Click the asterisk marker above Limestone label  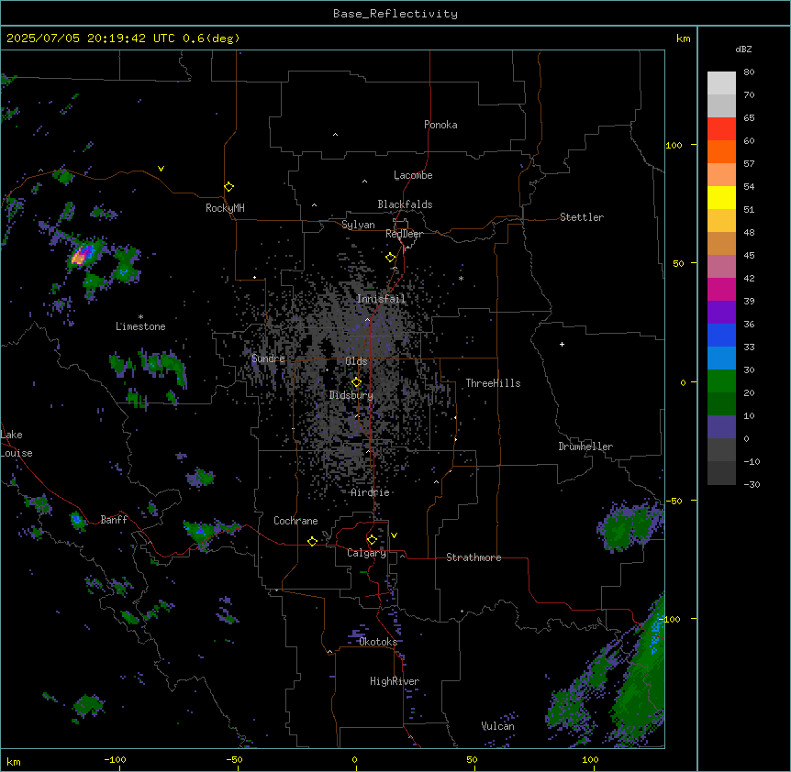pyautogui.click(x=140, y=317)
